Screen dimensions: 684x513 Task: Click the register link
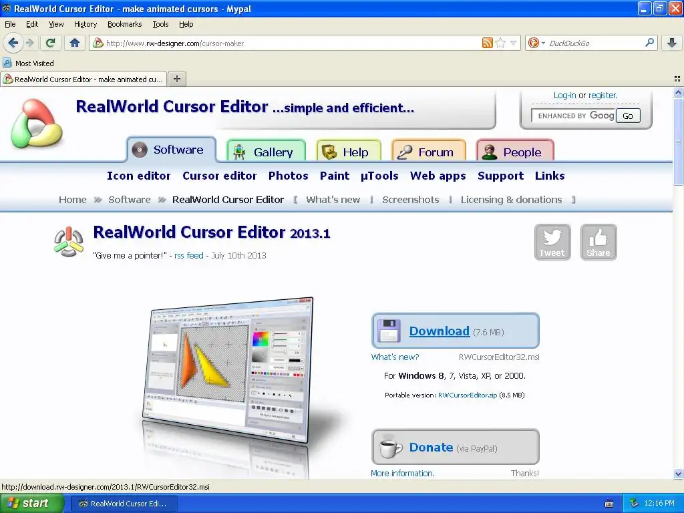click(603, 95)
